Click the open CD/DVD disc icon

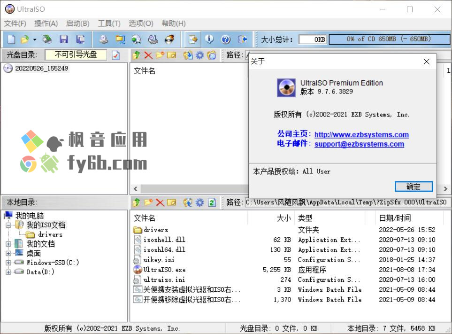pyautogui.click(x=47, y=39)
